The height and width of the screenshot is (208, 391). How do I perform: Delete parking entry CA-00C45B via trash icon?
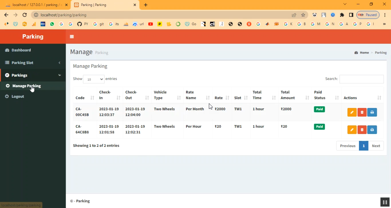pyautogui.click(x=362, y=112)
